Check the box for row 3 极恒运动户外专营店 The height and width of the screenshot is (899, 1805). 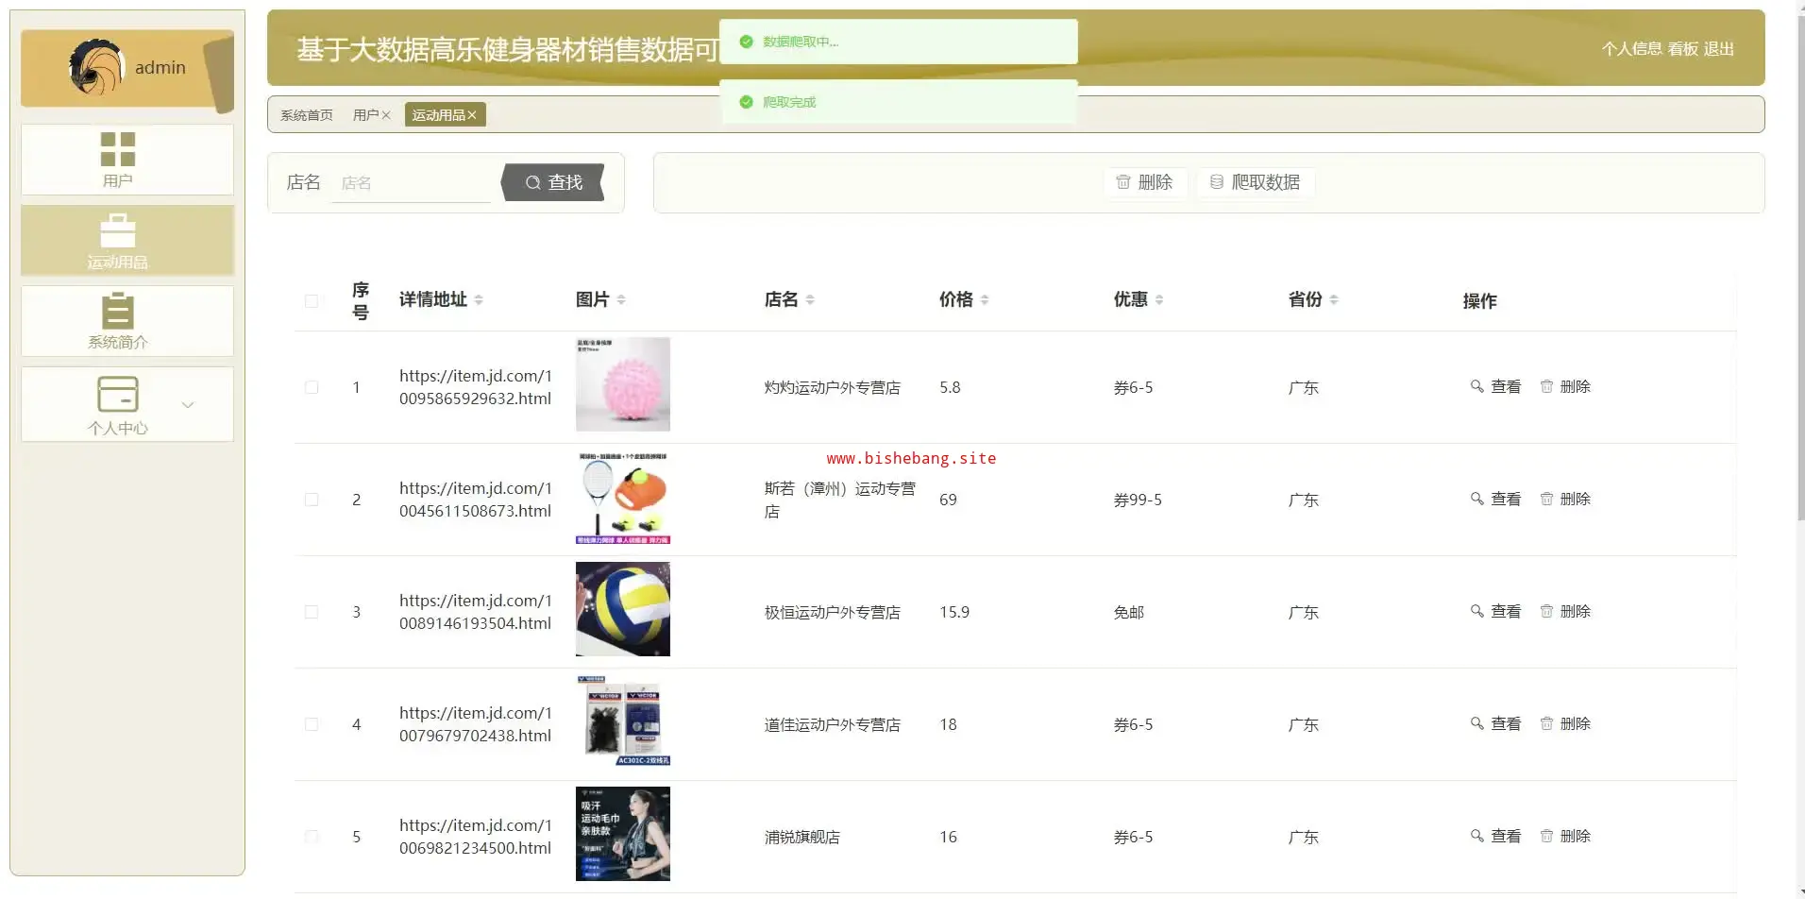tap(312, 612)
